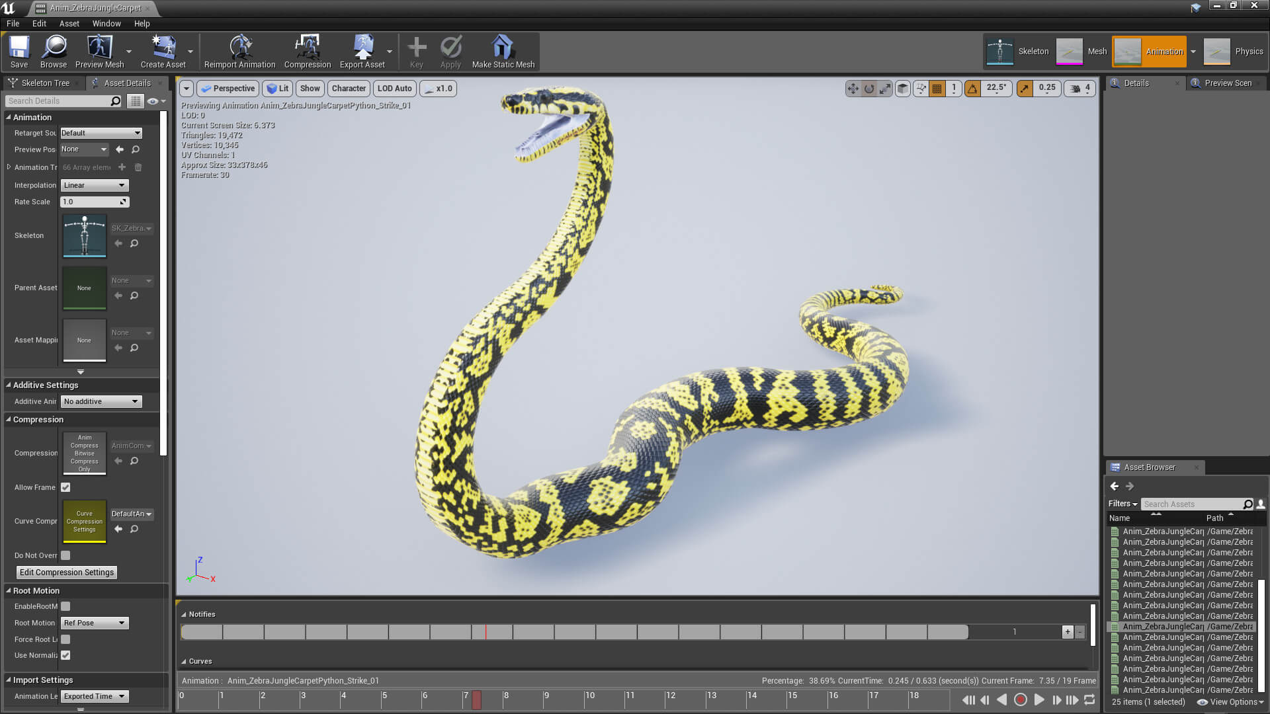The height and width of the screenshot is (714, 1270).
Task: Click the red timeline scrub handle
Action: tap(476, 699)
